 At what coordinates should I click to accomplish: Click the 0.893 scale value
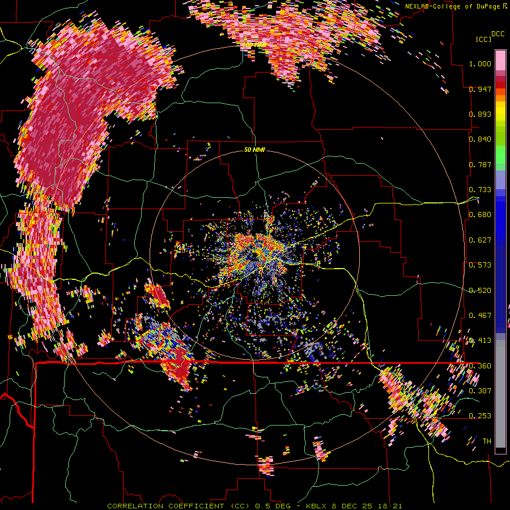[480, 114]
